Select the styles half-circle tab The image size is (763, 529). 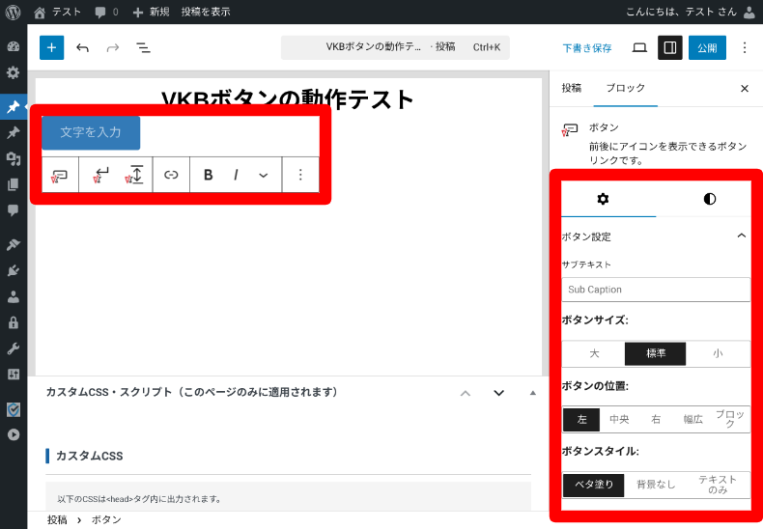(x=710, y=199)
